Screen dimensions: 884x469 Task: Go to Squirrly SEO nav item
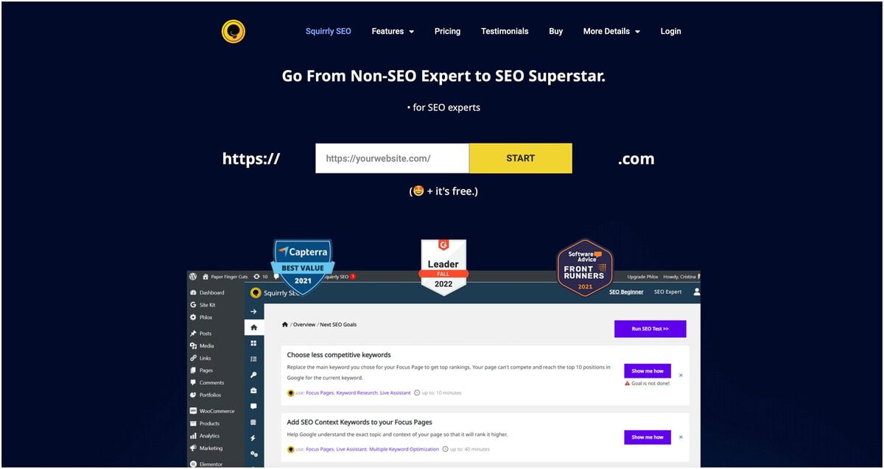[x=329, y=31]
